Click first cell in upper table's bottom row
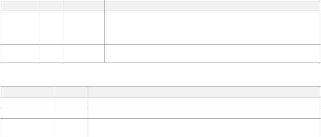 (x=20, y=54)
